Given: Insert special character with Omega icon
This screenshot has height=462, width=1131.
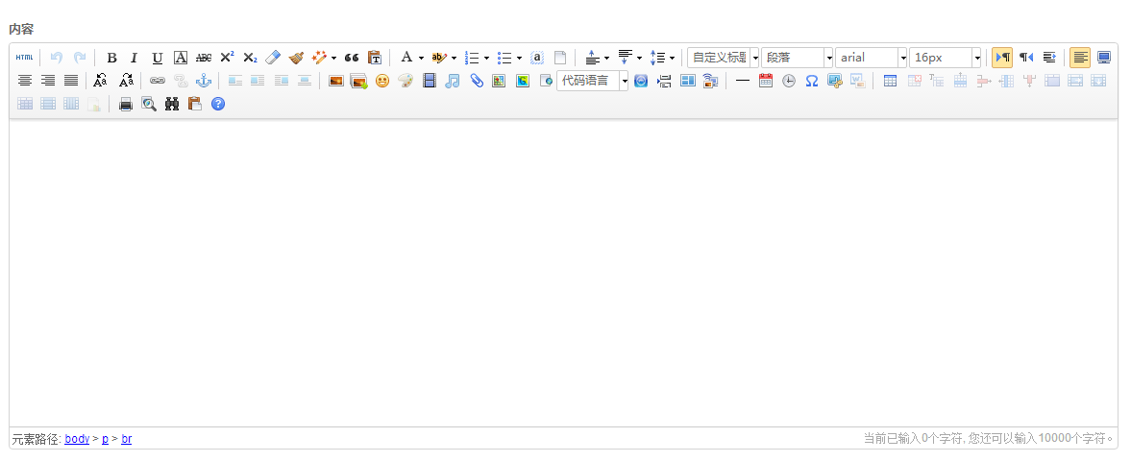Looking at the screenshot, I should (x=812, y=81).
